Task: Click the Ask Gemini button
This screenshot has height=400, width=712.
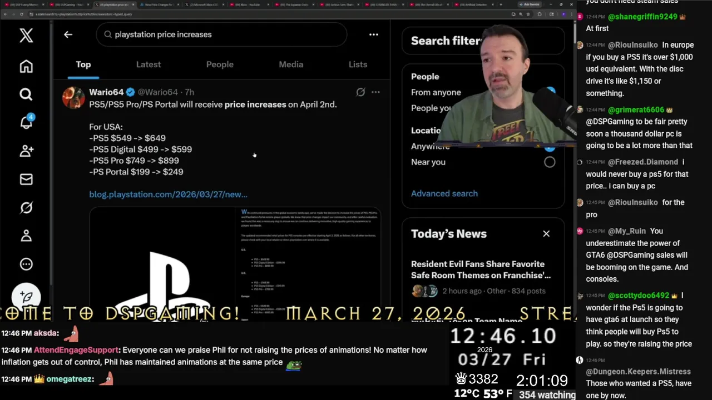Action: [x=529, y=4]
